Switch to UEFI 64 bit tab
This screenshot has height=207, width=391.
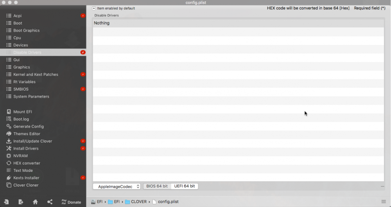[185, 186]
